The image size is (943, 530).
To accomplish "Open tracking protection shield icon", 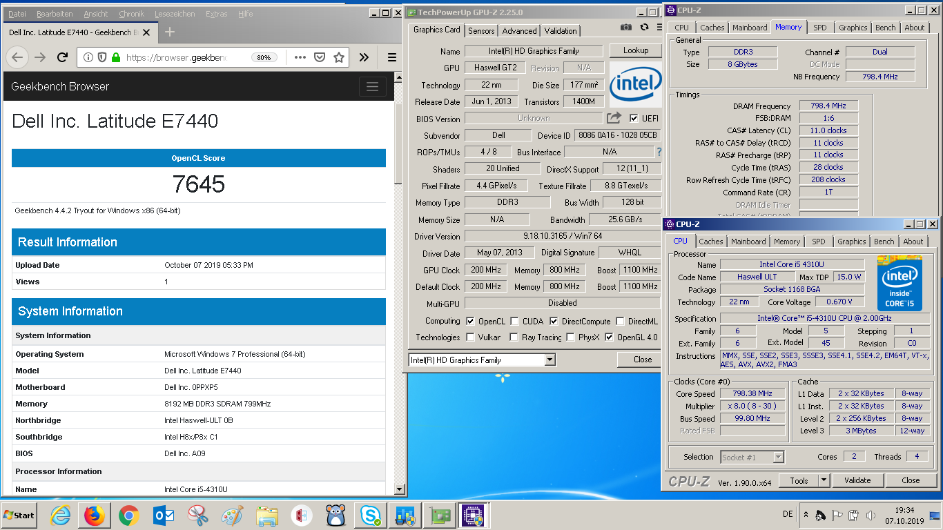I will click(101, 57).
